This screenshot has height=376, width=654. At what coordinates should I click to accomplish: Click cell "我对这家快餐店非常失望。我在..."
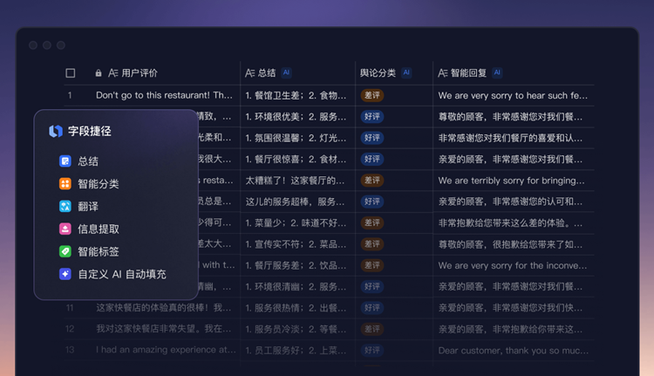tap(164, 329)
